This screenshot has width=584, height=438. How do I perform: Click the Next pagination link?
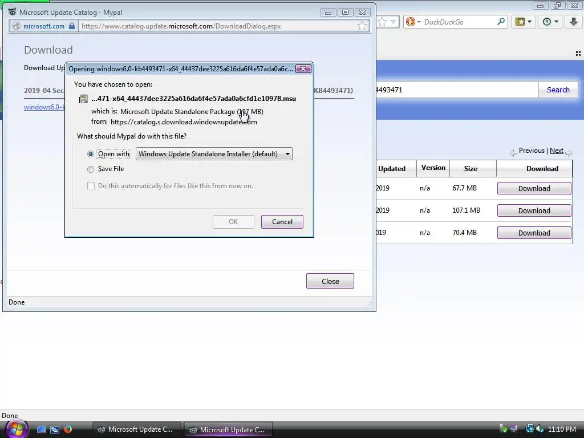(x=557, y=151)
